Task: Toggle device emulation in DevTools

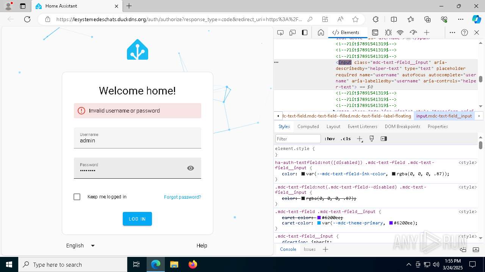Action: (x=293, y=32)
